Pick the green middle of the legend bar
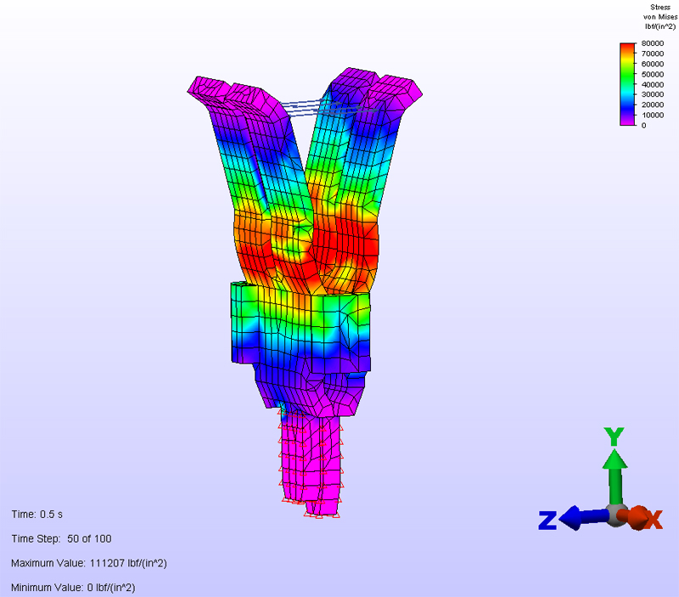Screen dimensions: 679x597 pos(627,82)
